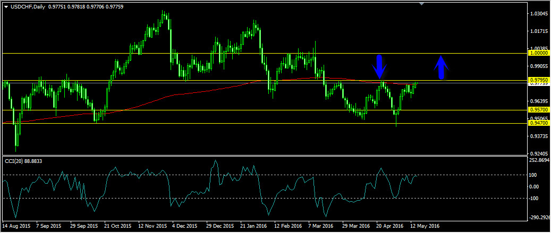Click the 29 Dec 2015 date label

pyautogui.click(x=220, y=226)
